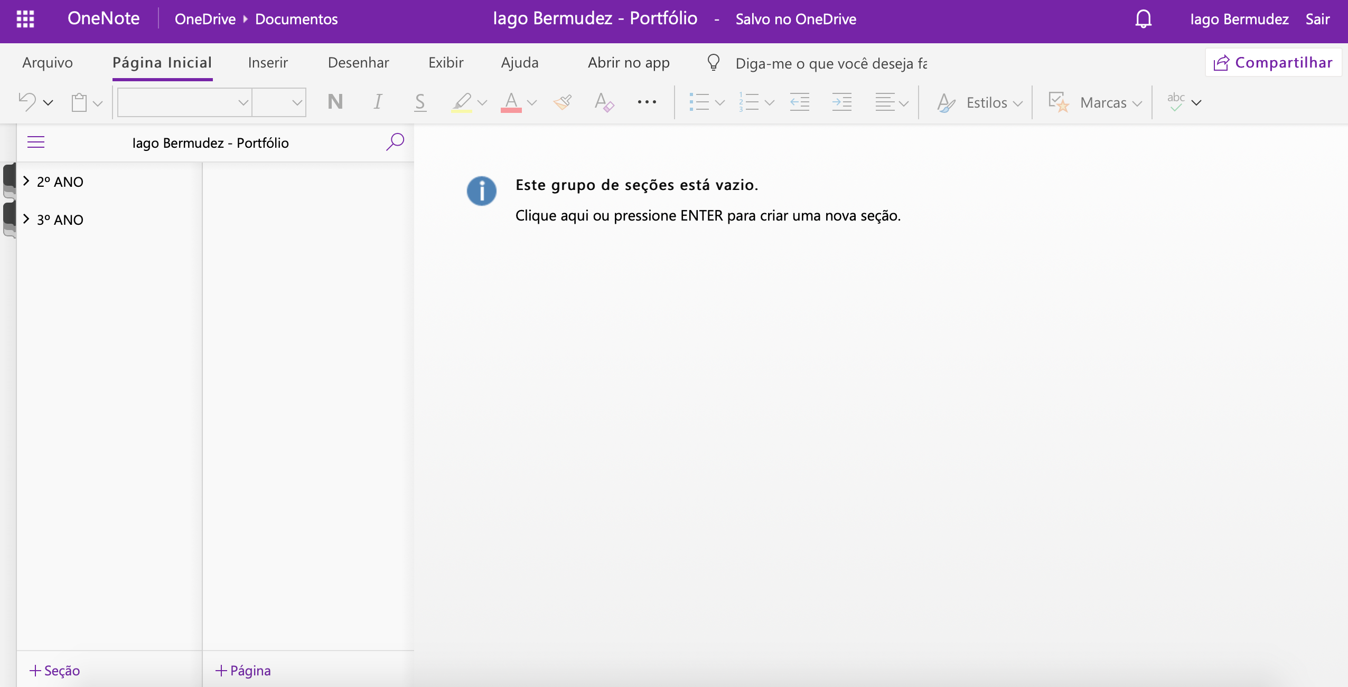Select the Format Painter brush
The image size is (1348, 687).
[x=563, y=102]
